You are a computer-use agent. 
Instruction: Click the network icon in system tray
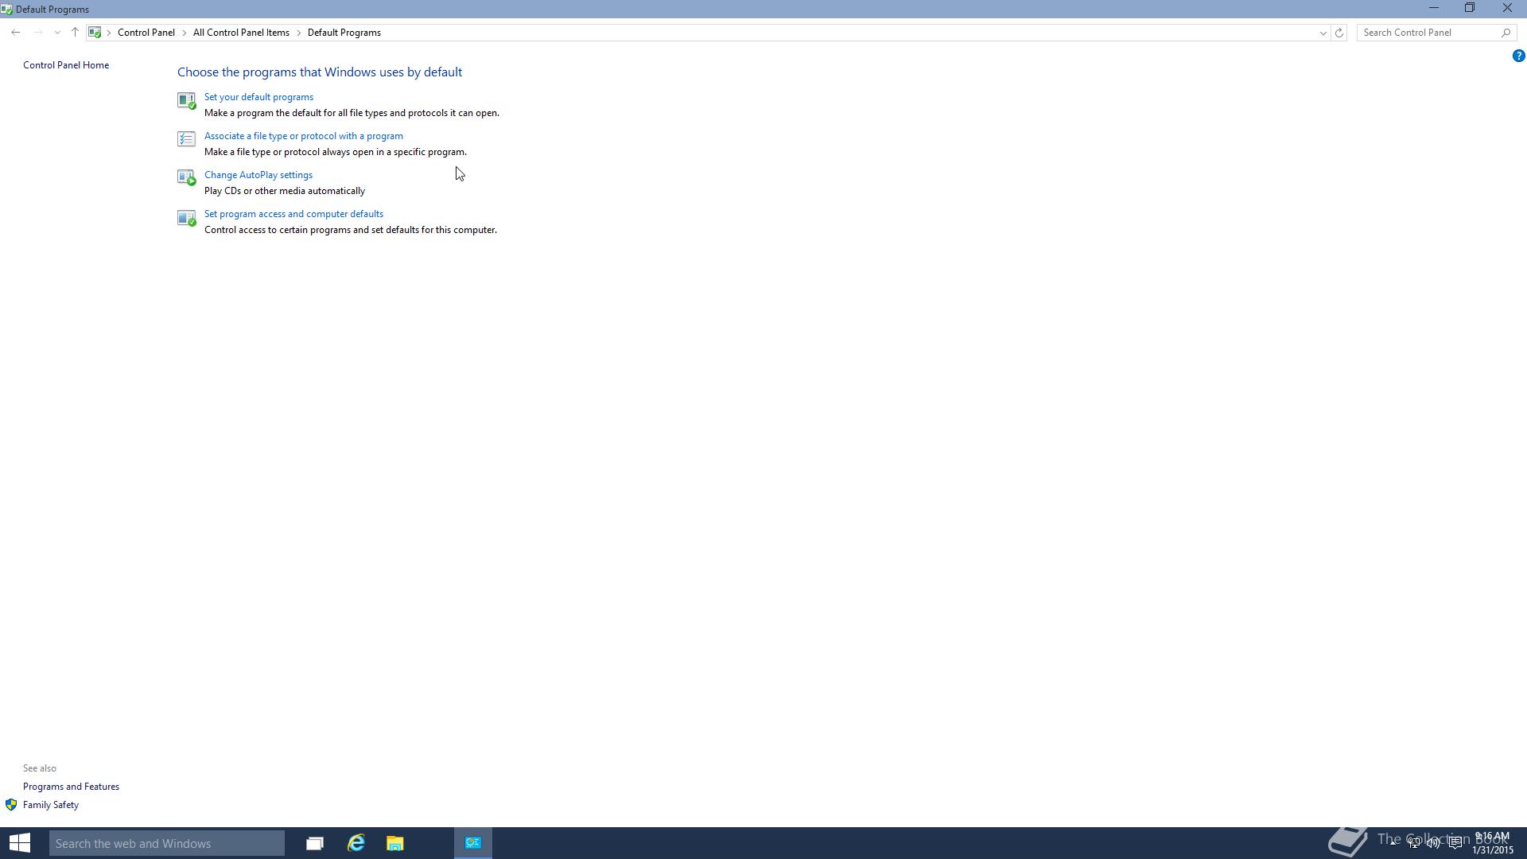(x=1414, y=843)
